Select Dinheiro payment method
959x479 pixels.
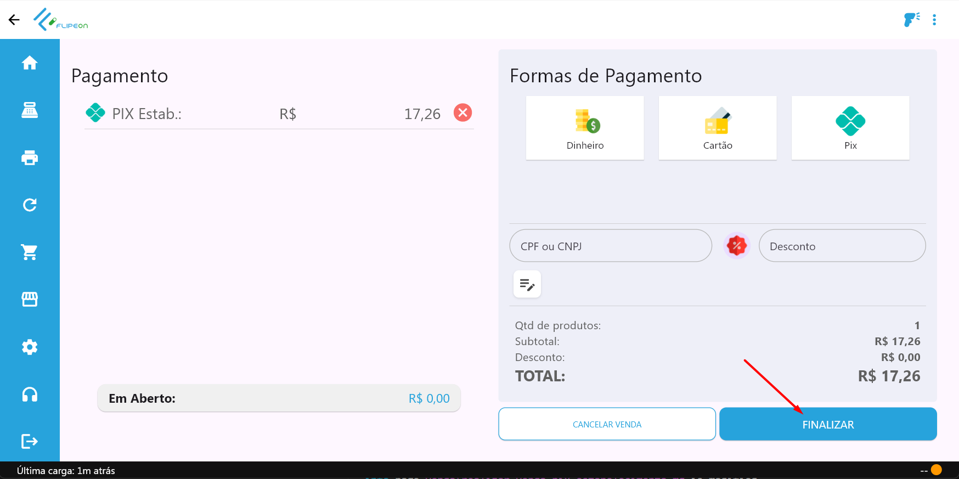[585, 128]
